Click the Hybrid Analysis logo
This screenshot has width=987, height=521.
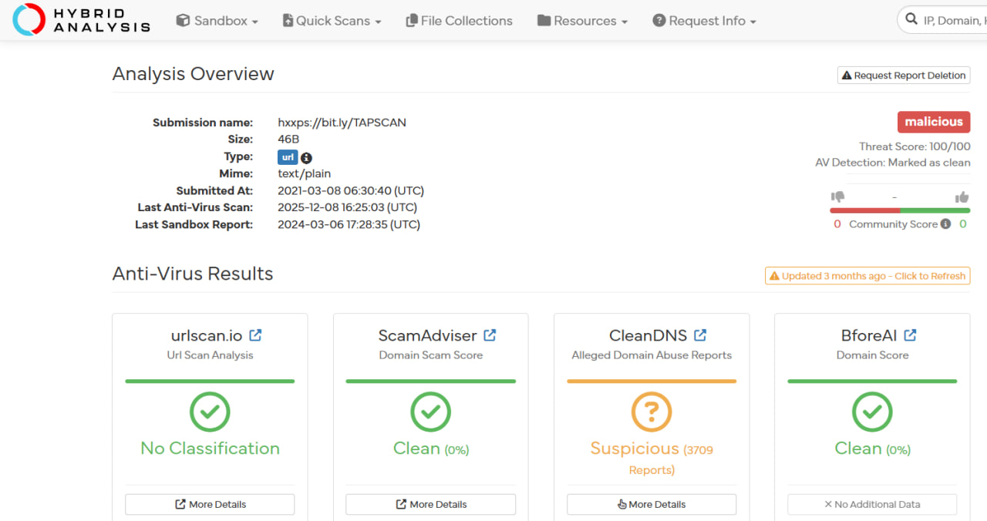(x=81, y=21)
